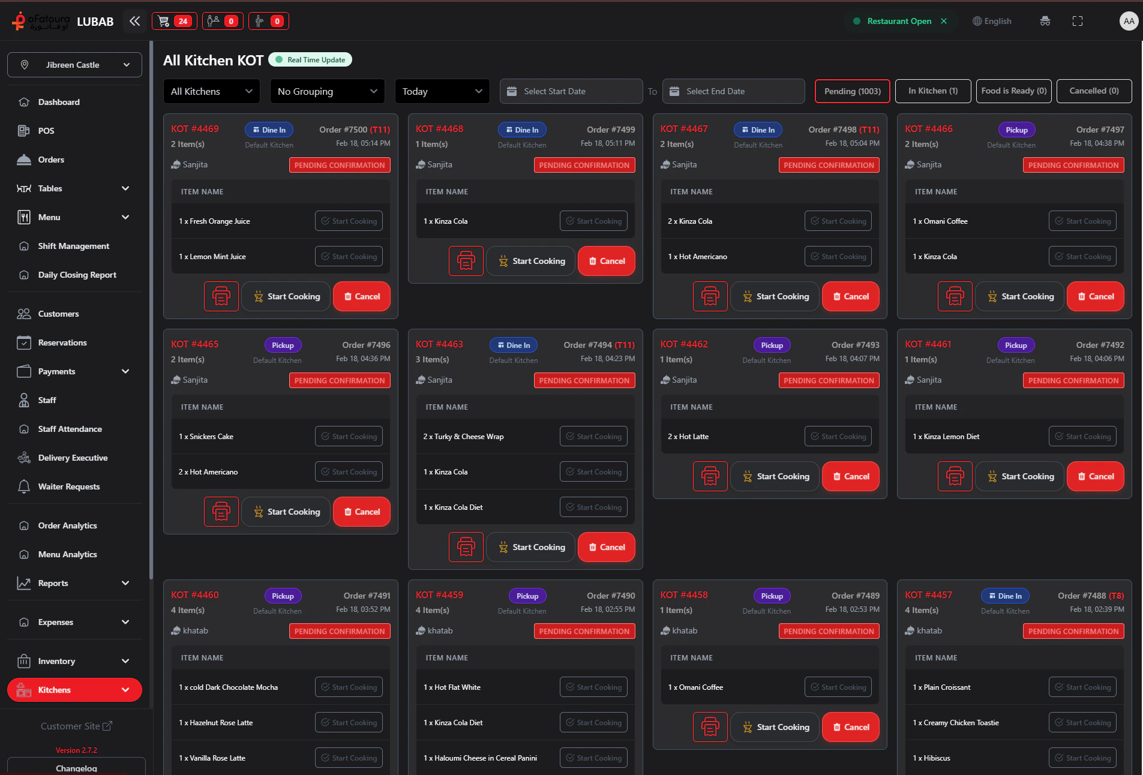1143x775 pixels.
Task: Open the No Grouping dropdown
Action: coord(328,91)
